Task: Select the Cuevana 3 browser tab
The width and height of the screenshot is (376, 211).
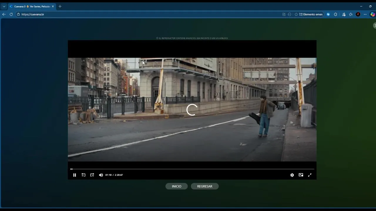Action: coord(32,6)
